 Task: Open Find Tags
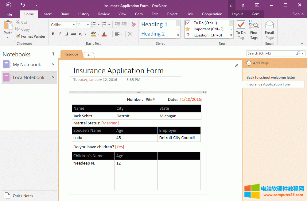coord(254,29)
